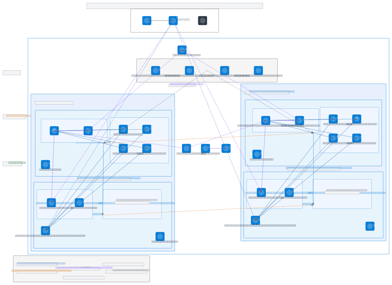Select the second node in the gray four-node row
This screenshot has width=392, height=285.
tap(189, 71)
